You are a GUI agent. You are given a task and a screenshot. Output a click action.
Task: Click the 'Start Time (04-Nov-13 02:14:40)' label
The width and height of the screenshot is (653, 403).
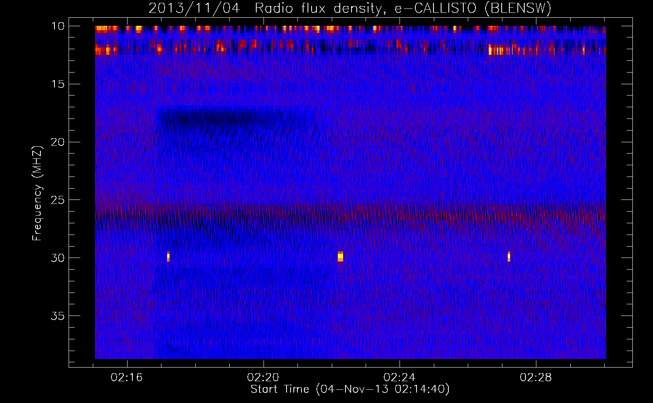coord(350,389)
